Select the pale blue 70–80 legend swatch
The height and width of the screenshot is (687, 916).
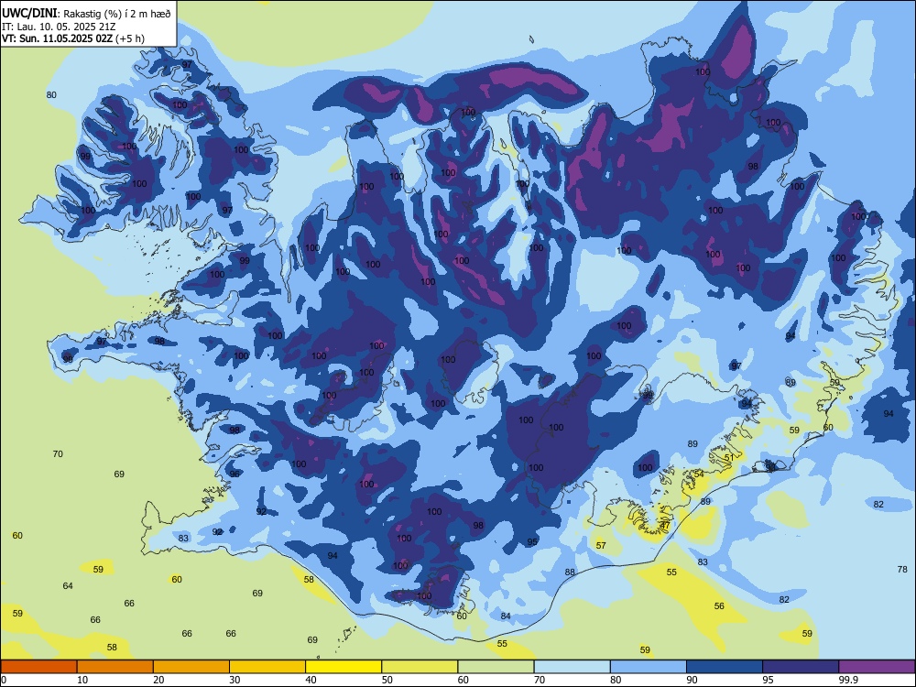(x=572, y=667)
